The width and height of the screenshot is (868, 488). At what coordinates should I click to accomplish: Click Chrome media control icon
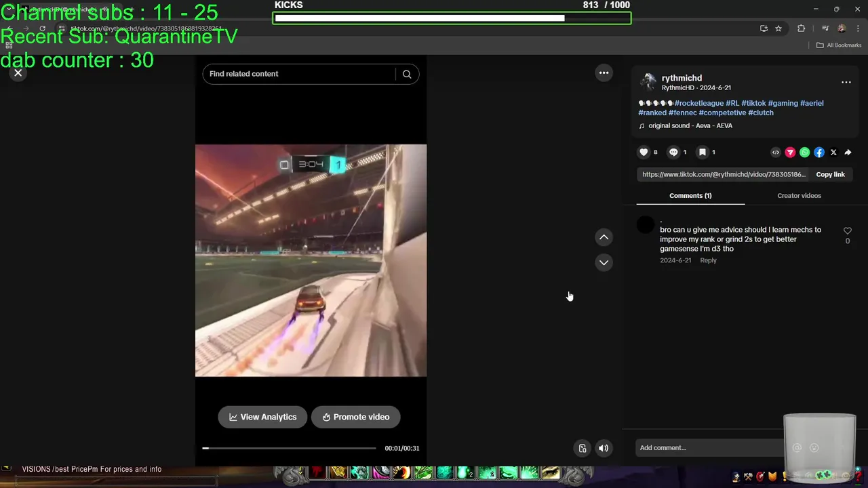pos(825,28)
